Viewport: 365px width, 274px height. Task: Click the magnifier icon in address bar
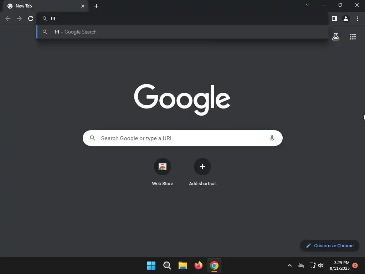point(45,19)
